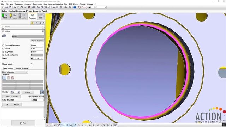
Task: Click the Show all points button
Action: pyautogui.click(x=12, y=97)
